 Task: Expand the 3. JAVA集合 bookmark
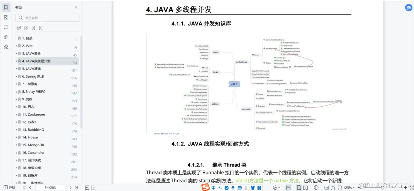point(16,54)
